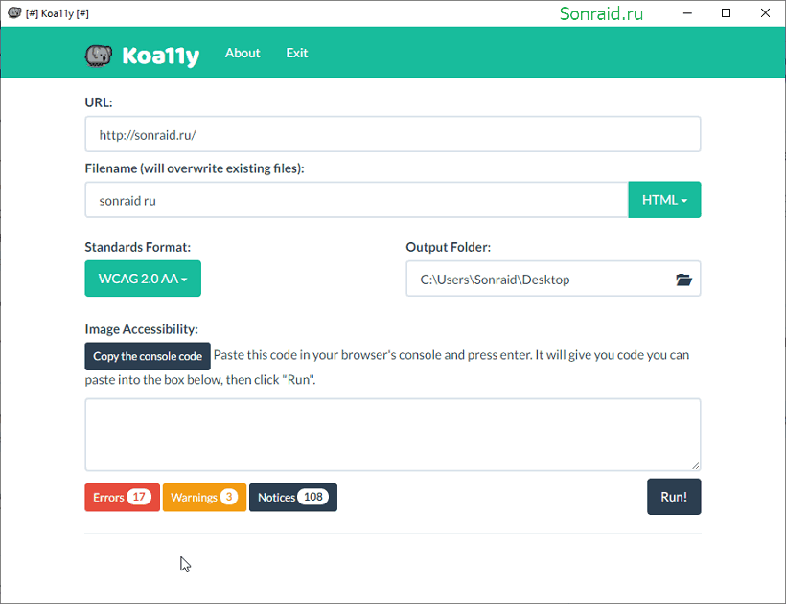Open the About menu item
786x604 pixels.
[x=243, y=53]
